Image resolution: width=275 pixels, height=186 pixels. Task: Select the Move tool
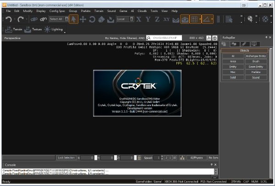pyautogui.click(x=83, y=19)
